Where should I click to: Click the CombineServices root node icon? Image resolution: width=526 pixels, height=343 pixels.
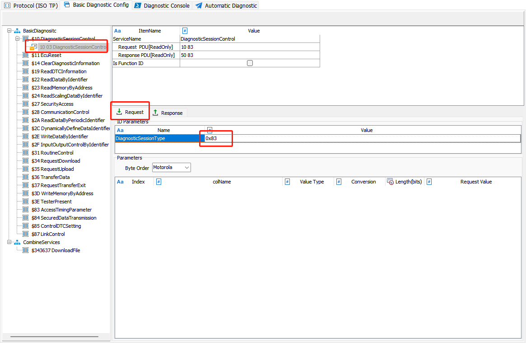[17, 242]
